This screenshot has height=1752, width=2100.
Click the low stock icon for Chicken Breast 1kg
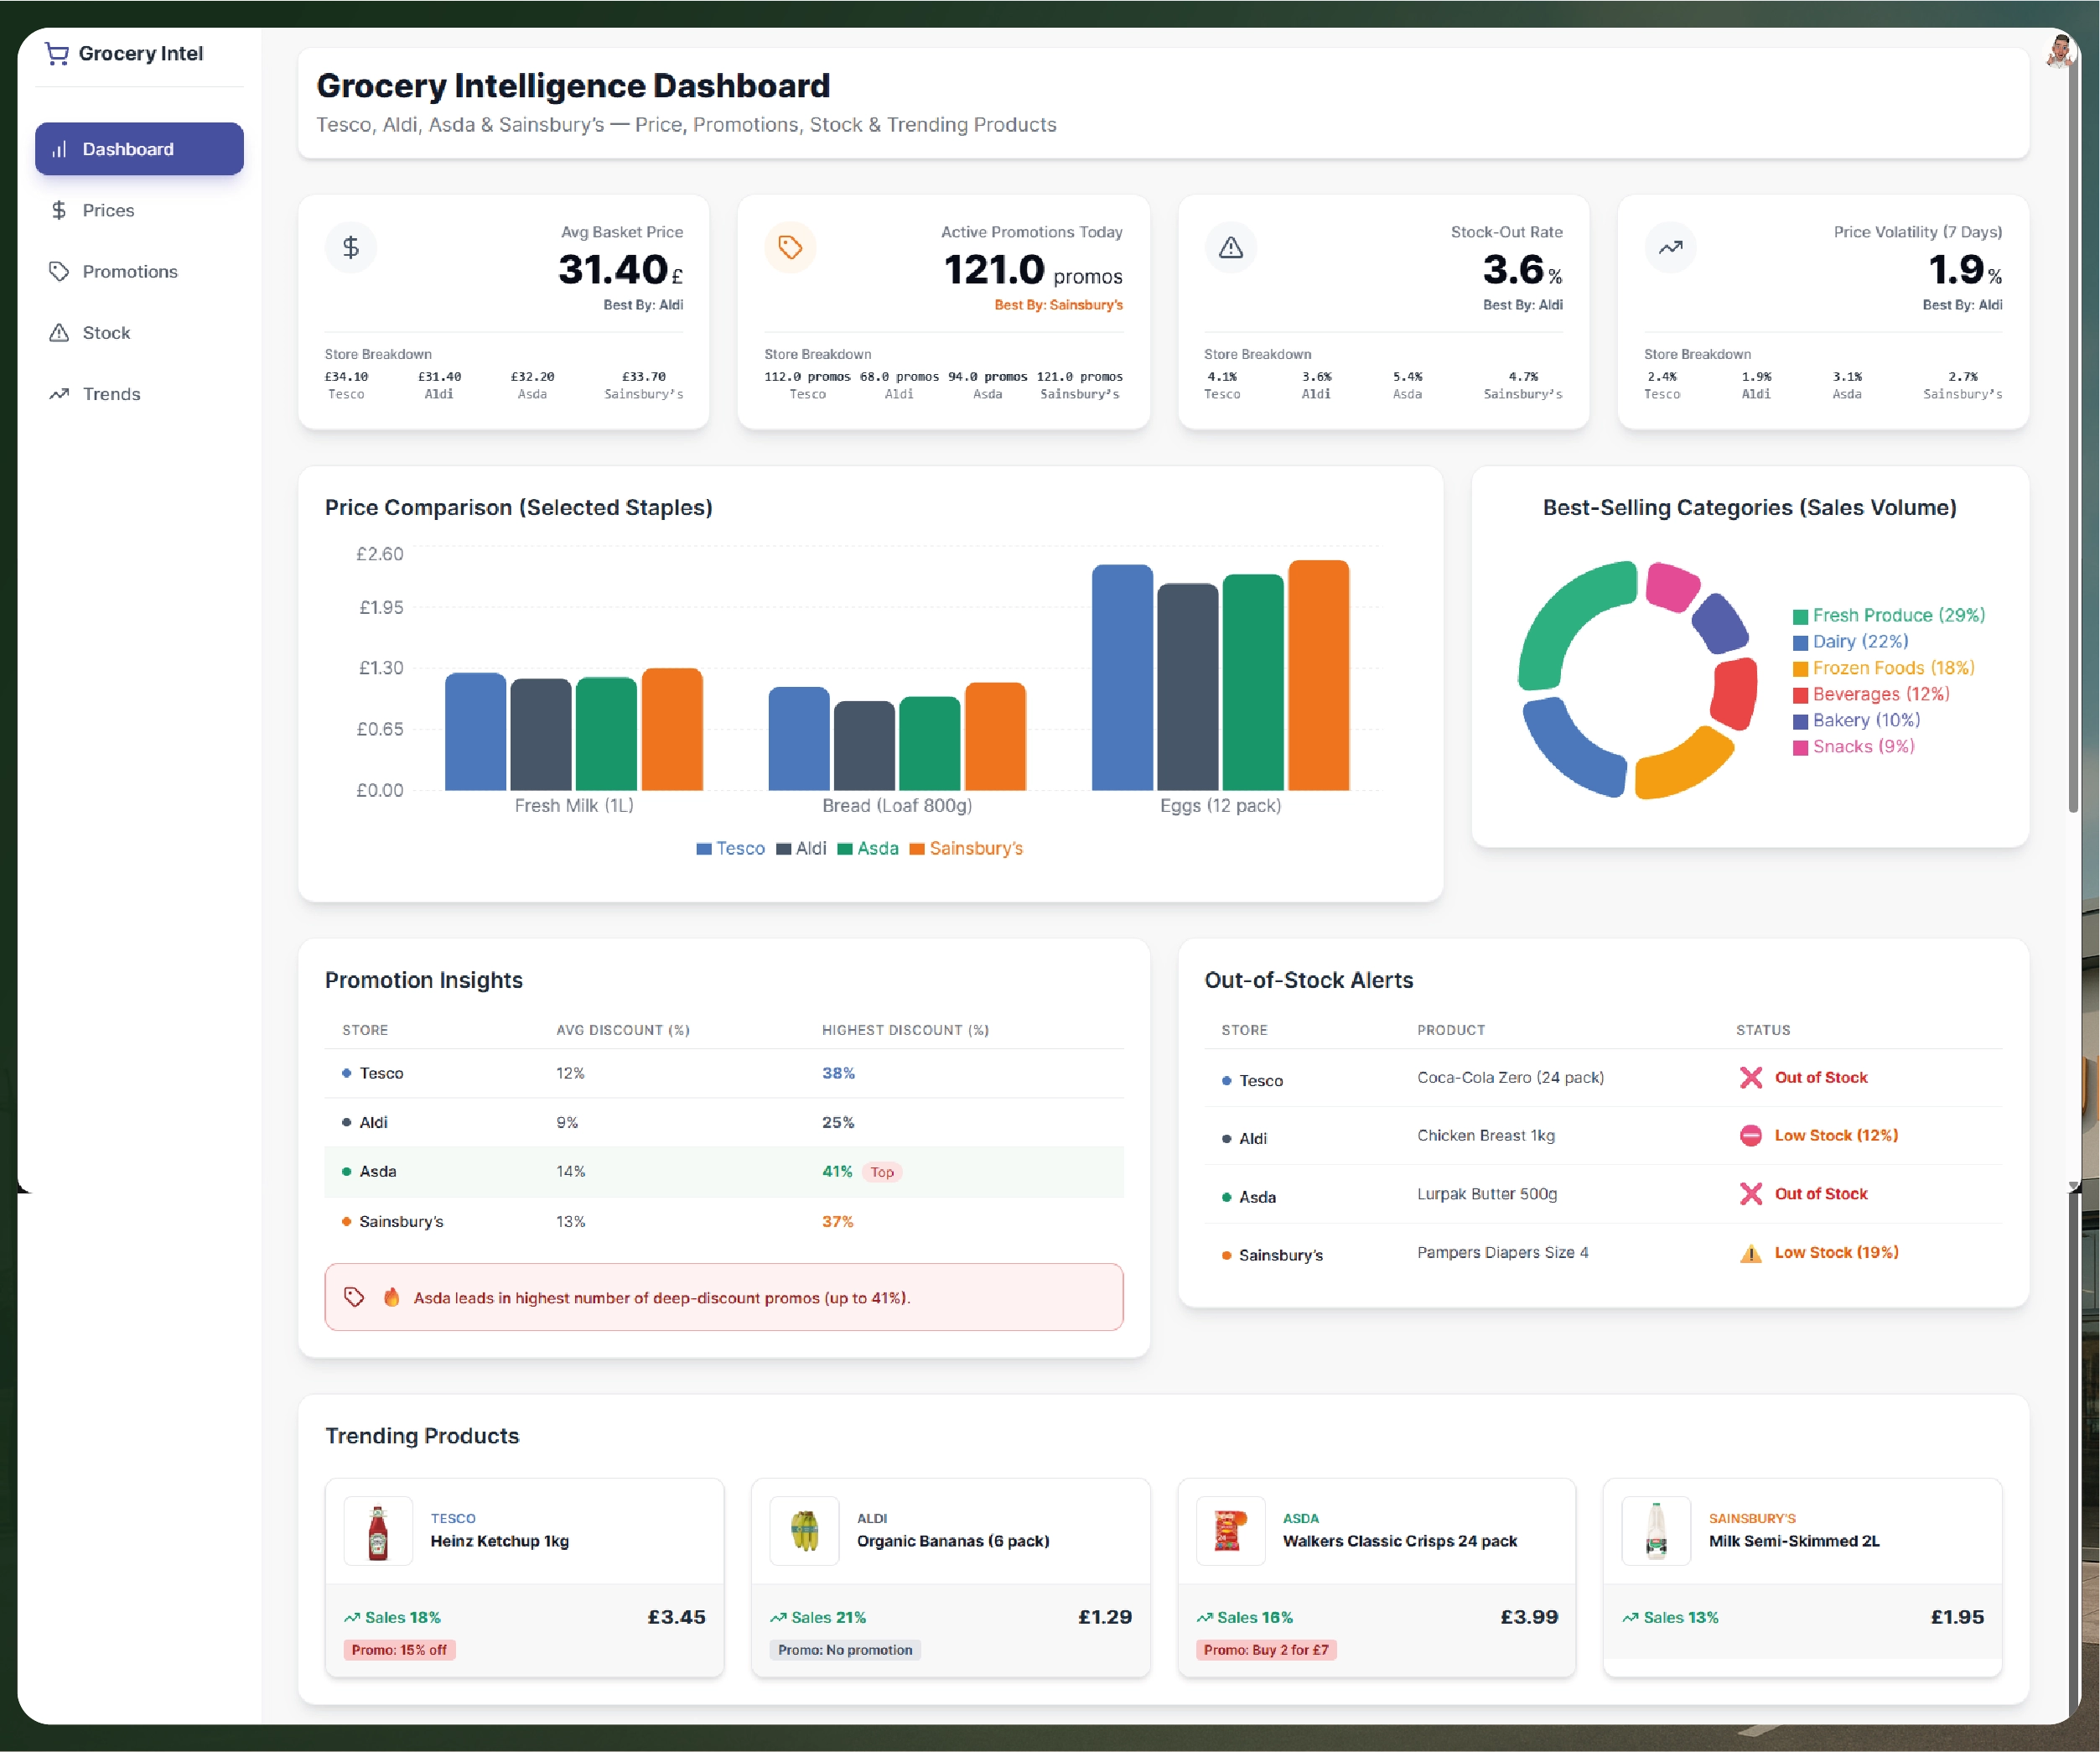pos(1750,1136)
